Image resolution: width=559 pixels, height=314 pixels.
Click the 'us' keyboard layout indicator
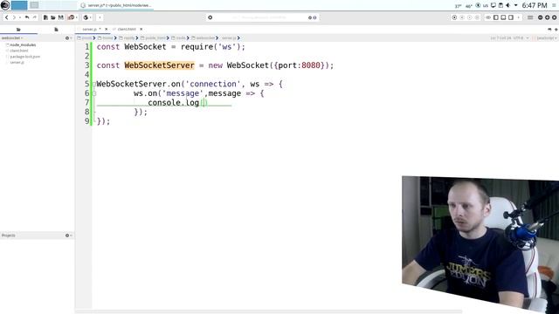point(486,6)
